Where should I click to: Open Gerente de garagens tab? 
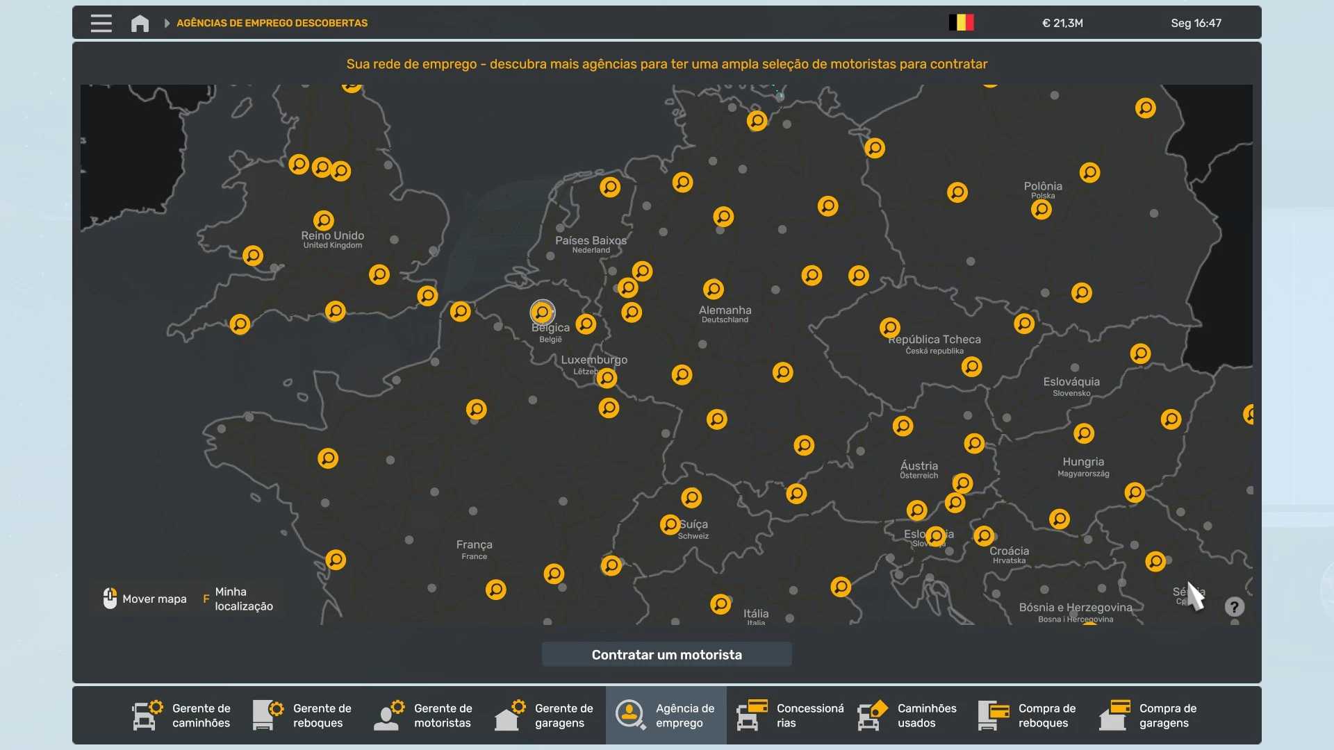(545, 715)
